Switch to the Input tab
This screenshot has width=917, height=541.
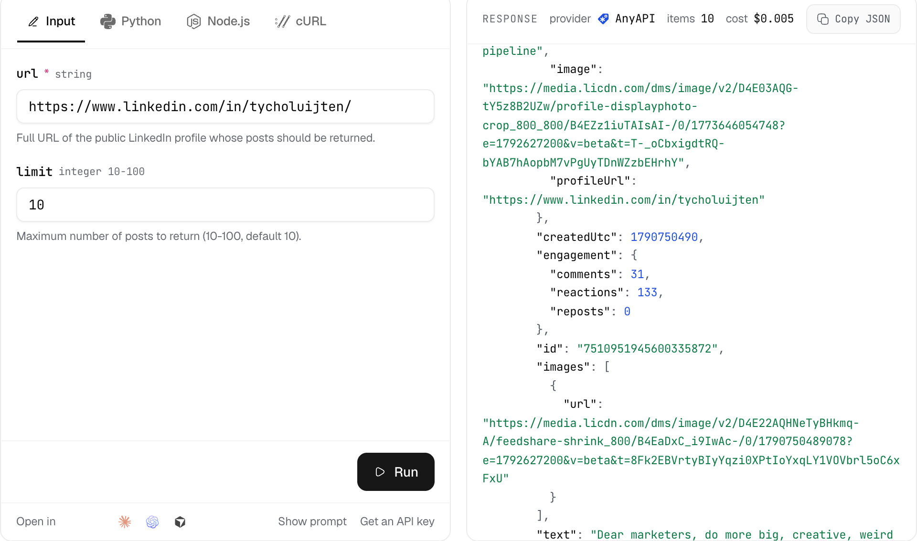point(51,21)
